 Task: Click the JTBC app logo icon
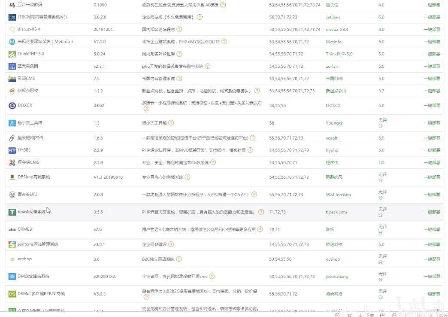12,17
